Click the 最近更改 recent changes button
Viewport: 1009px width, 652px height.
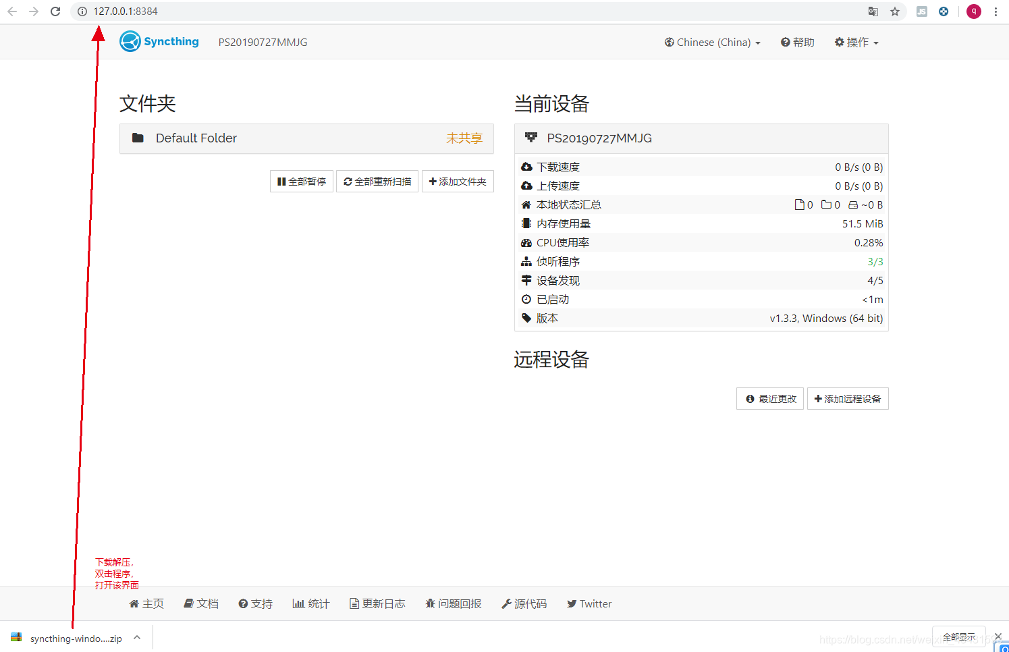point(770,399)
